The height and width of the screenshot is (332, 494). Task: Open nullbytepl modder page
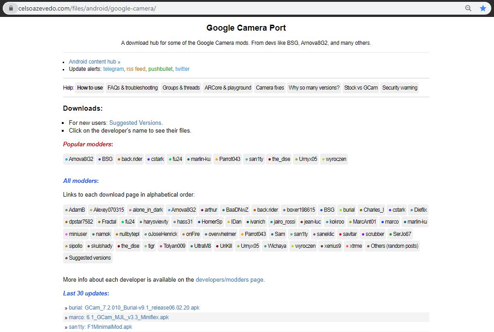(128, 234)
